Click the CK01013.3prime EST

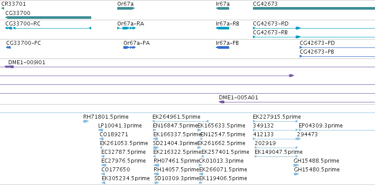201,165
